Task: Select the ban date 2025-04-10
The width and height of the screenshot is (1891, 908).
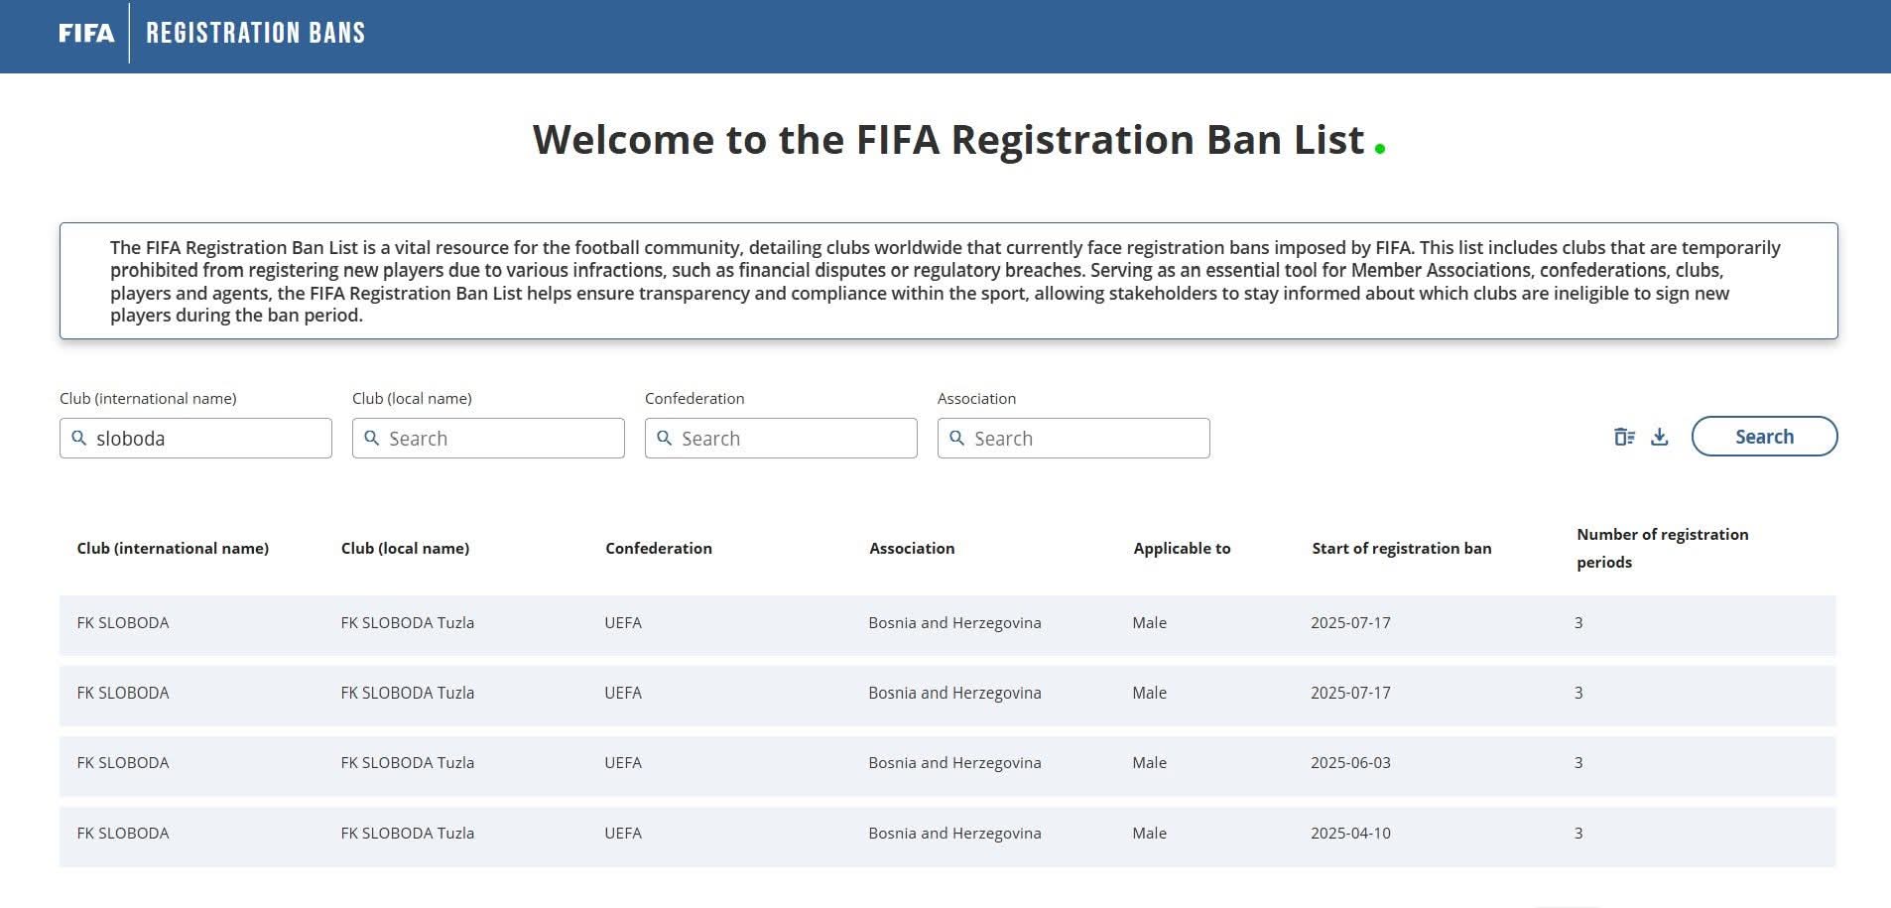Action: pos(1350,834)
